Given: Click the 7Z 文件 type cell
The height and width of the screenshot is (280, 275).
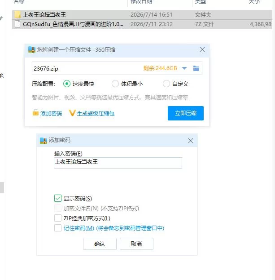Looking at the screenshot, I should tap(205, 24).
